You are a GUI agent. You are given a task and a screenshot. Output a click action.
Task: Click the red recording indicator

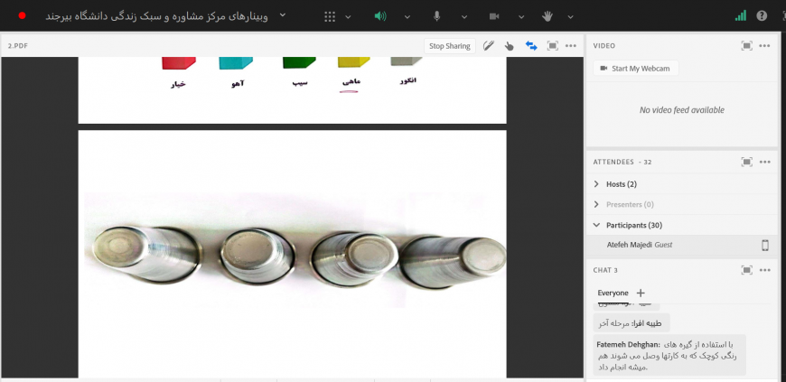coord(22,15)
